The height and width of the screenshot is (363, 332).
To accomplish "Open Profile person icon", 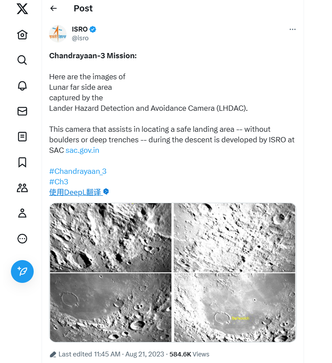I will pos(22,213).
